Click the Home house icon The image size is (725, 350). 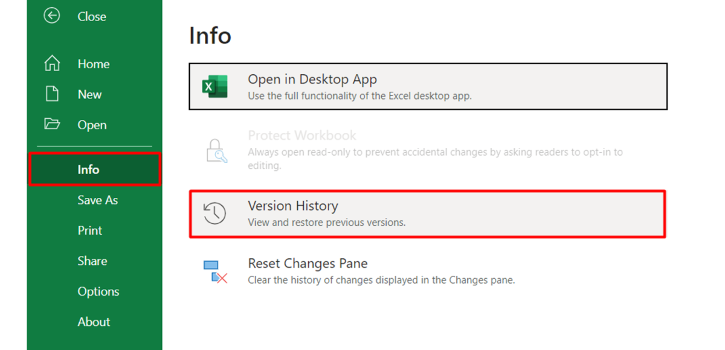point(53,63)
